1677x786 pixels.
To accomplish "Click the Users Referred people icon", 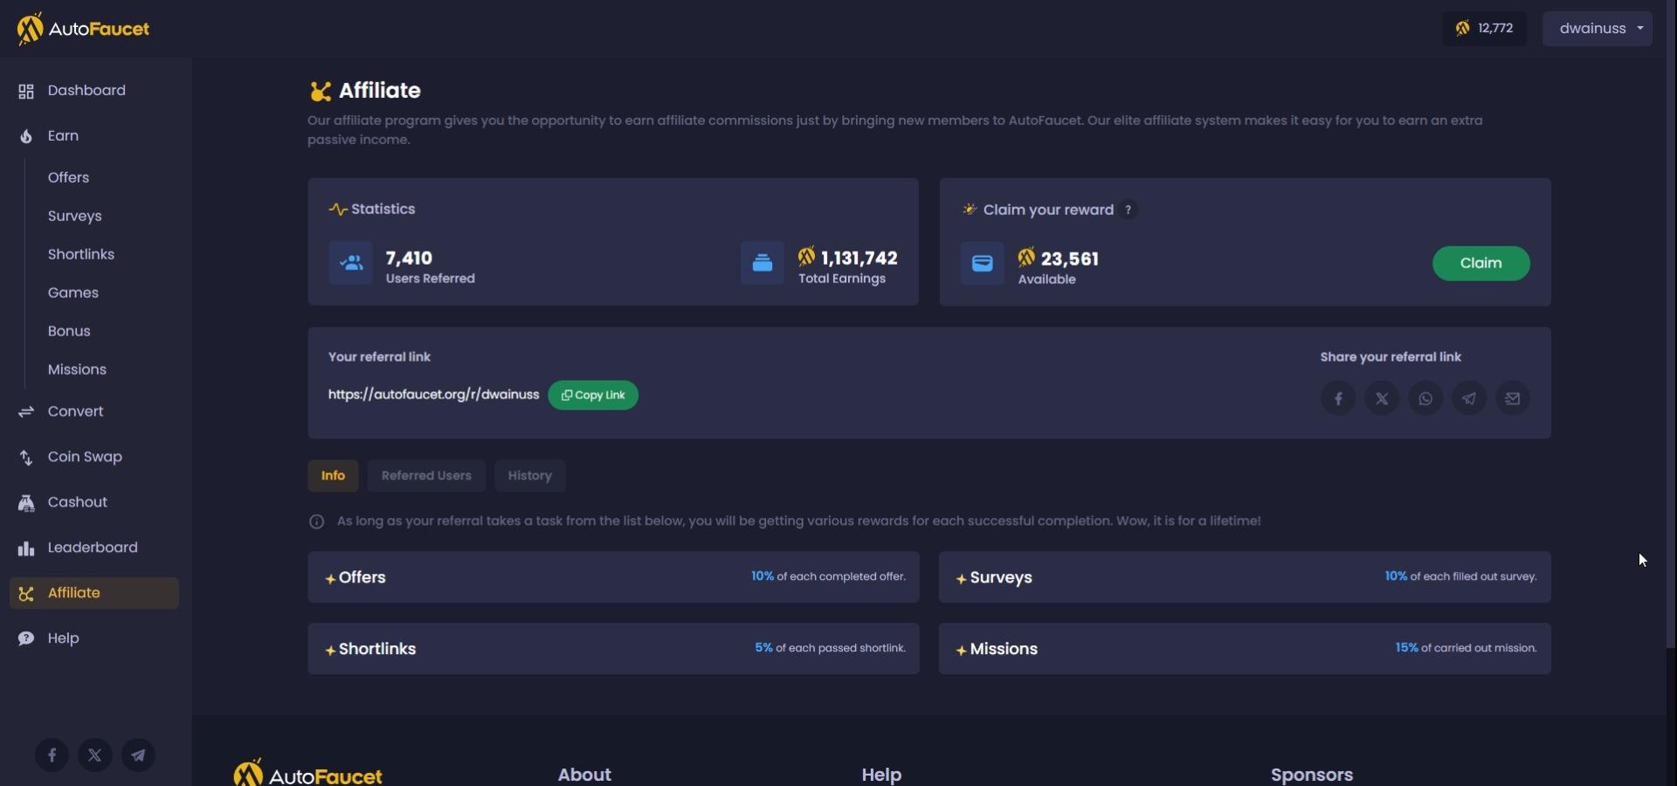I will pyautogui.click(x=351, y=263).
